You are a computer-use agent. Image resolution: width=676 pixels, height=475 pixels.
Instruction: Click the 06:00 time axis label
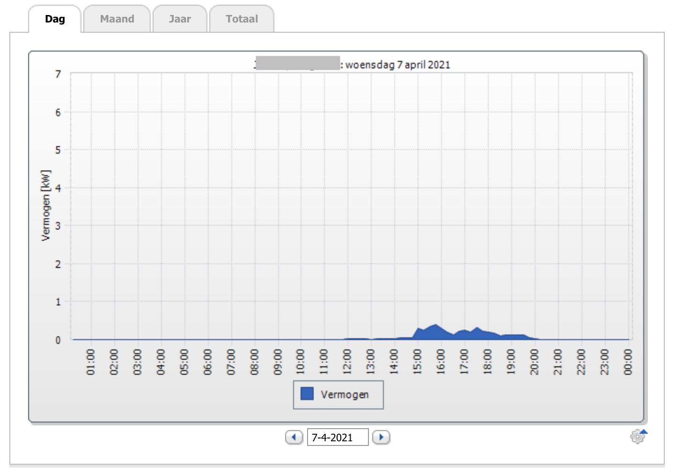(x=207, y=362)
